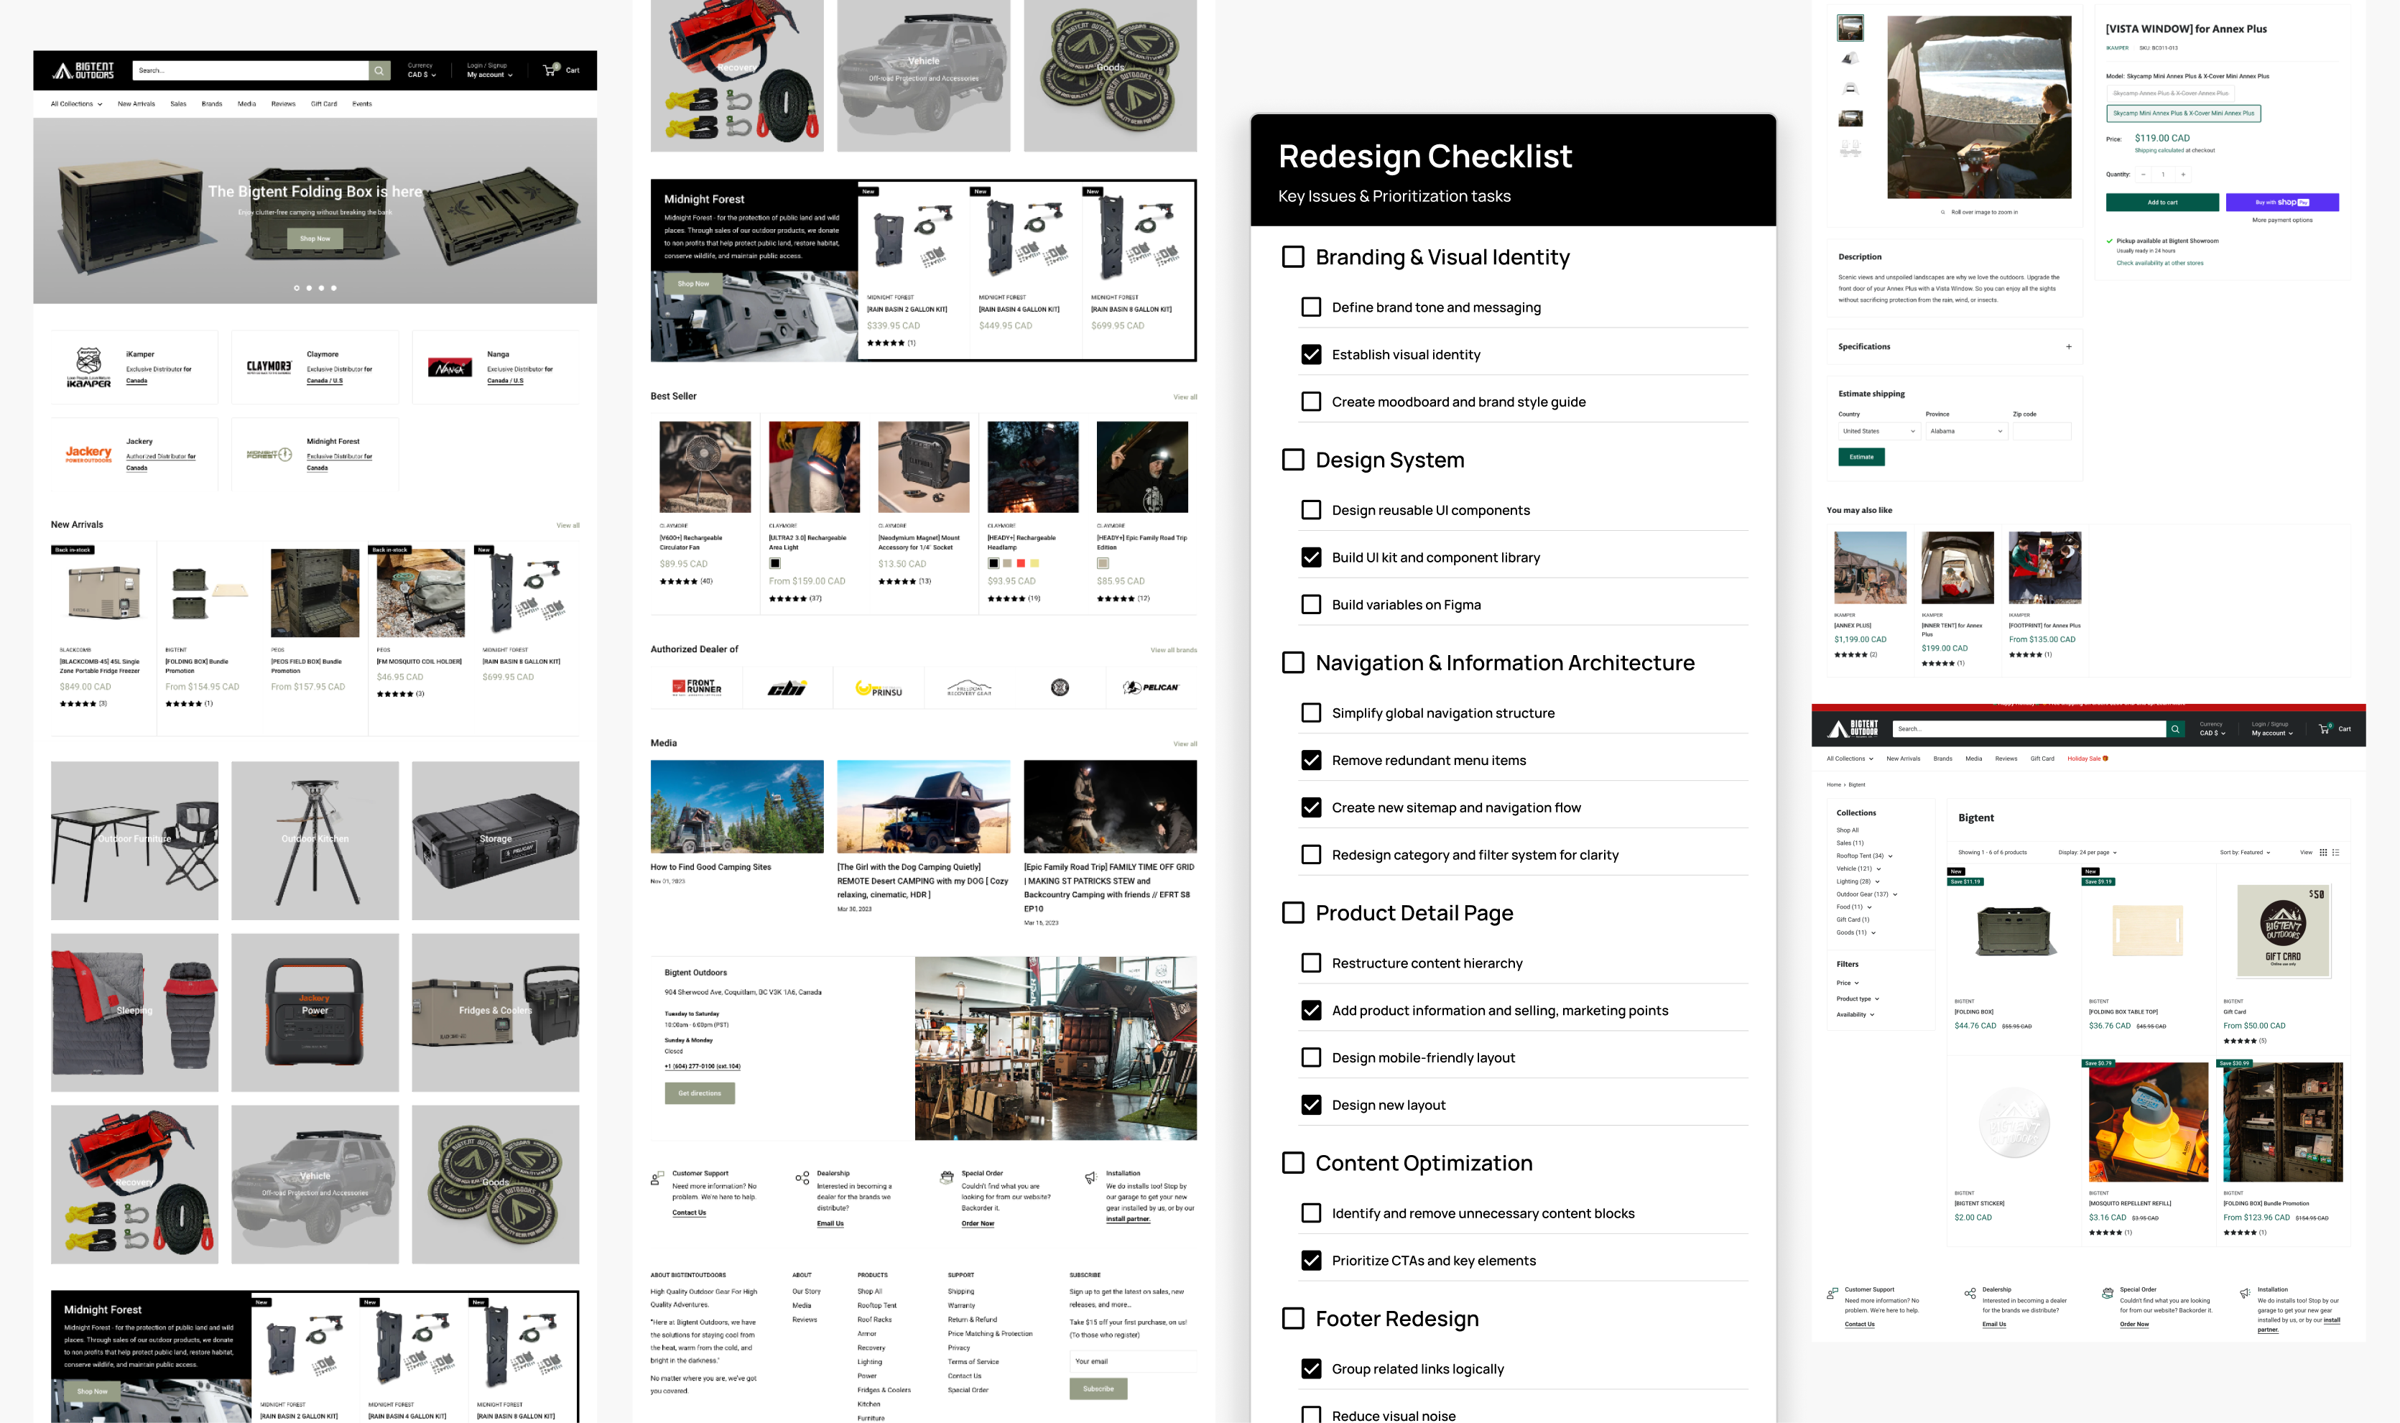Select beige swatch under Epic Family Road Trip
Screen dimensions: 2400x1423
pos(1103,564)
